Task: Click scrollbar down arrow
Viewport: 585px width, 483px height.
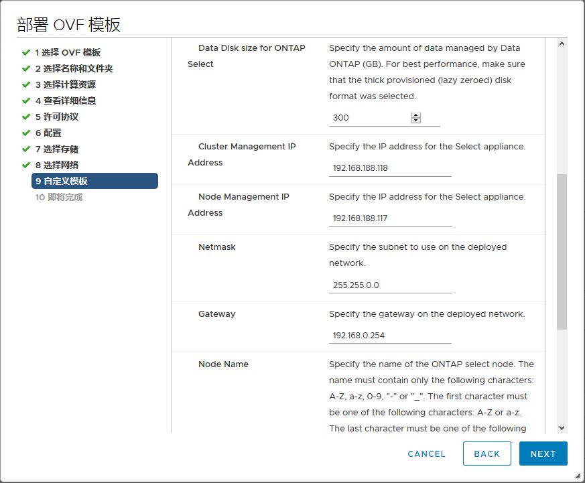Action: pos(562,428)
